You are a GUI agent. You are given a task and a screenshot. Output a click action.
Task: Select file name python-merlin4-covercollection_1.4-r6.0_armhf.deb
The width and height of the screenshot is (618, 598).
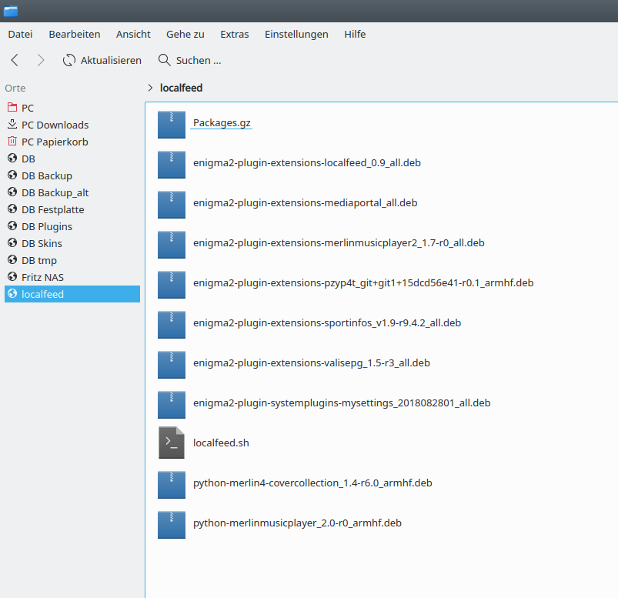[x=312, y=483]
